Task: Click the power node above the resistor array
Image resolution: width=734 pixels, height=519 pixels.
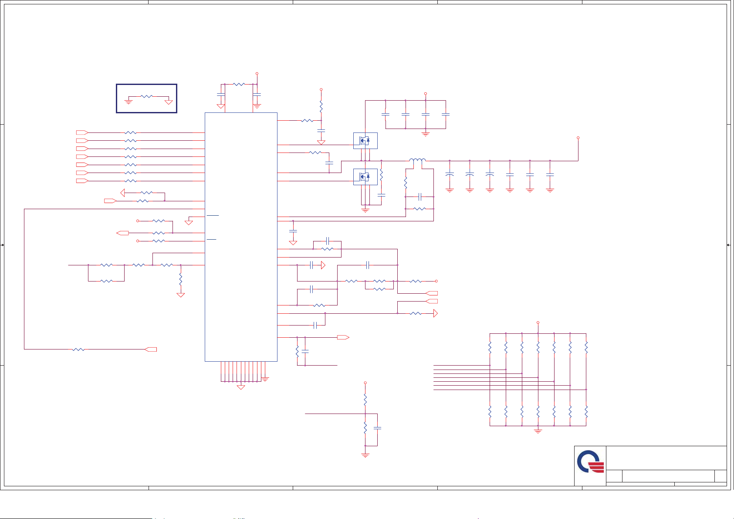Action: (538, 323)
